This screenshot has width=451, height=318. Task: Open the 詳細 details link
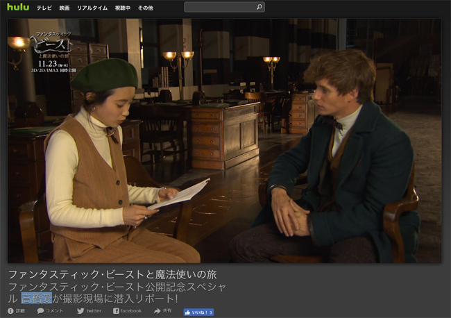20,311
